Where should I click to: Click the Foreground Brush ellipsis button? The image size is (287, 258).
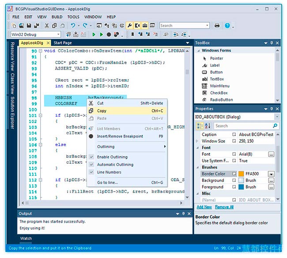tap(271, 187)
